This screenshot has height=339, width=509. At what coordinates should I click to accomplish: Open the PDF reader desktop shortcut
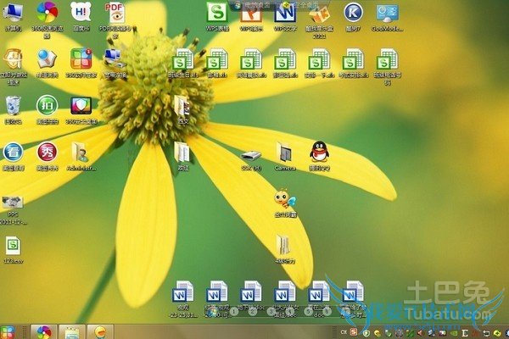pyautogui.click(x=114, y=14)
